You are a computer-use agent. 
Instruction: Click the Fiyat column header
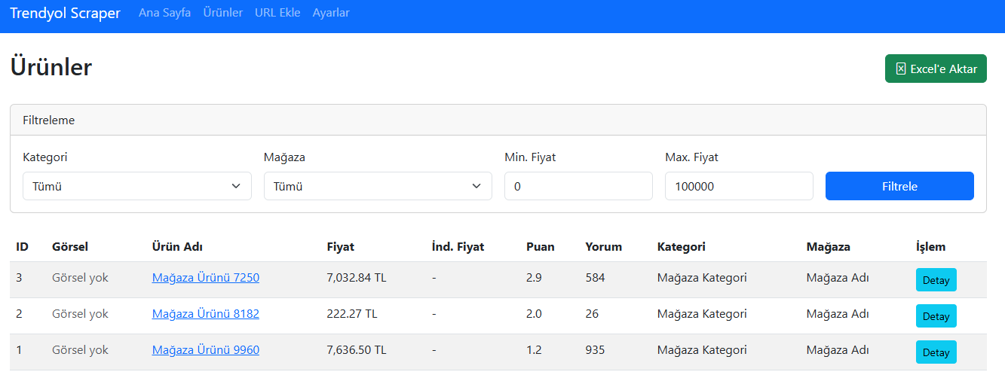(x=341, y=246)
